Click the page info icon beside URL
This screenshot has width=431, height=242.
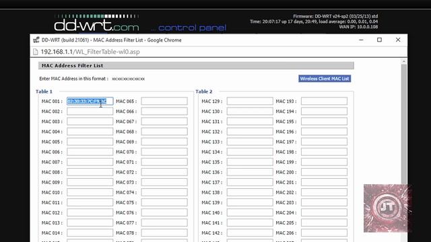coord(36,52)
